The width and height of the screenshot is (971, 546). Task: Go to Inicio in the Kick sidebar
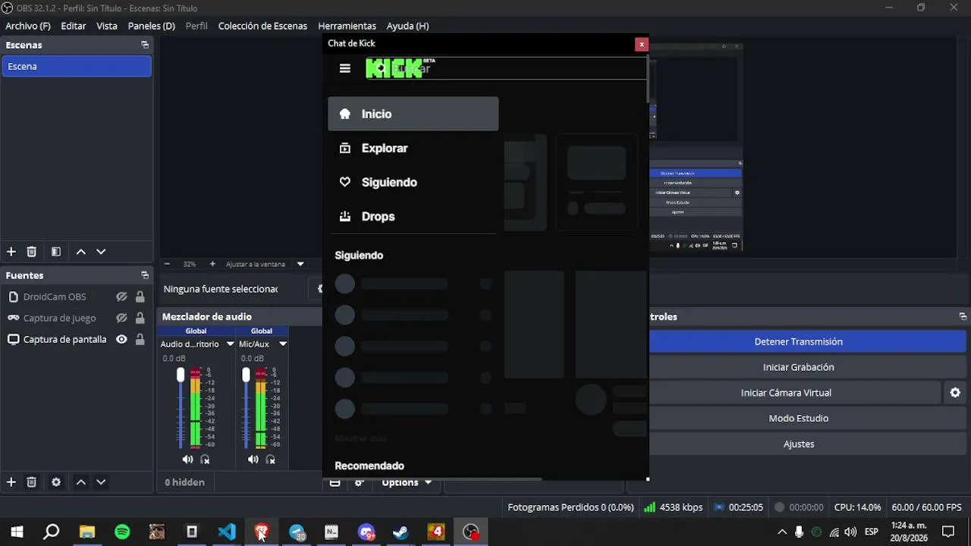[x=413, y=114]
